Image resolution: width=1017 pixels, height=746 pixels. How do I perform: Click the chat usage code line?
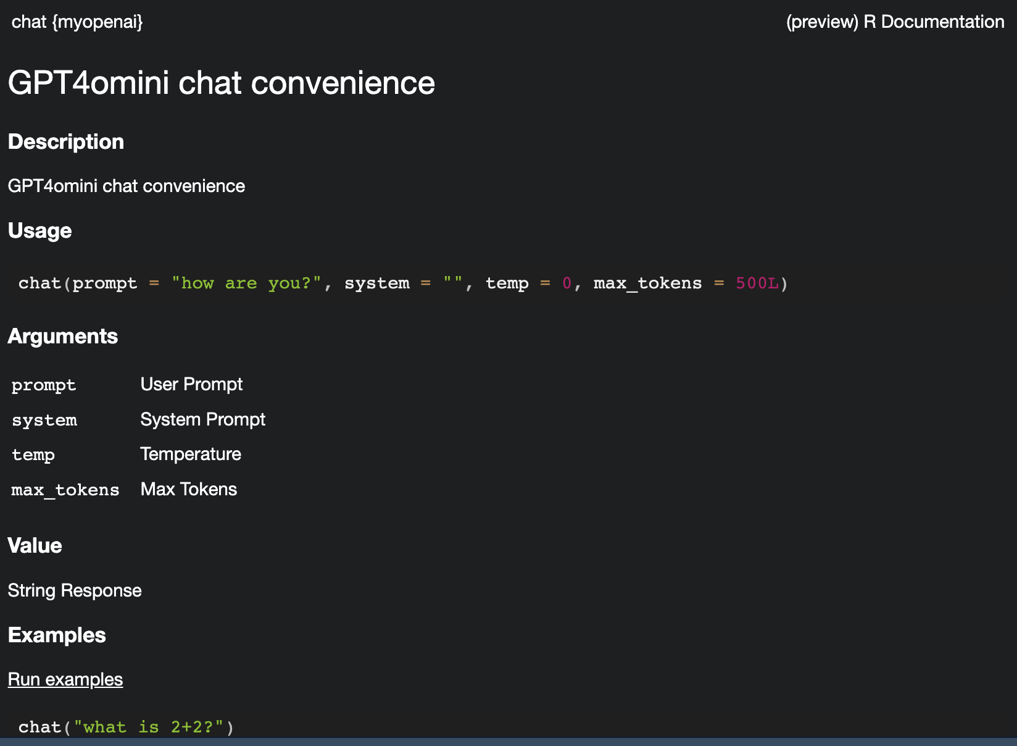[x=403, y=283]
